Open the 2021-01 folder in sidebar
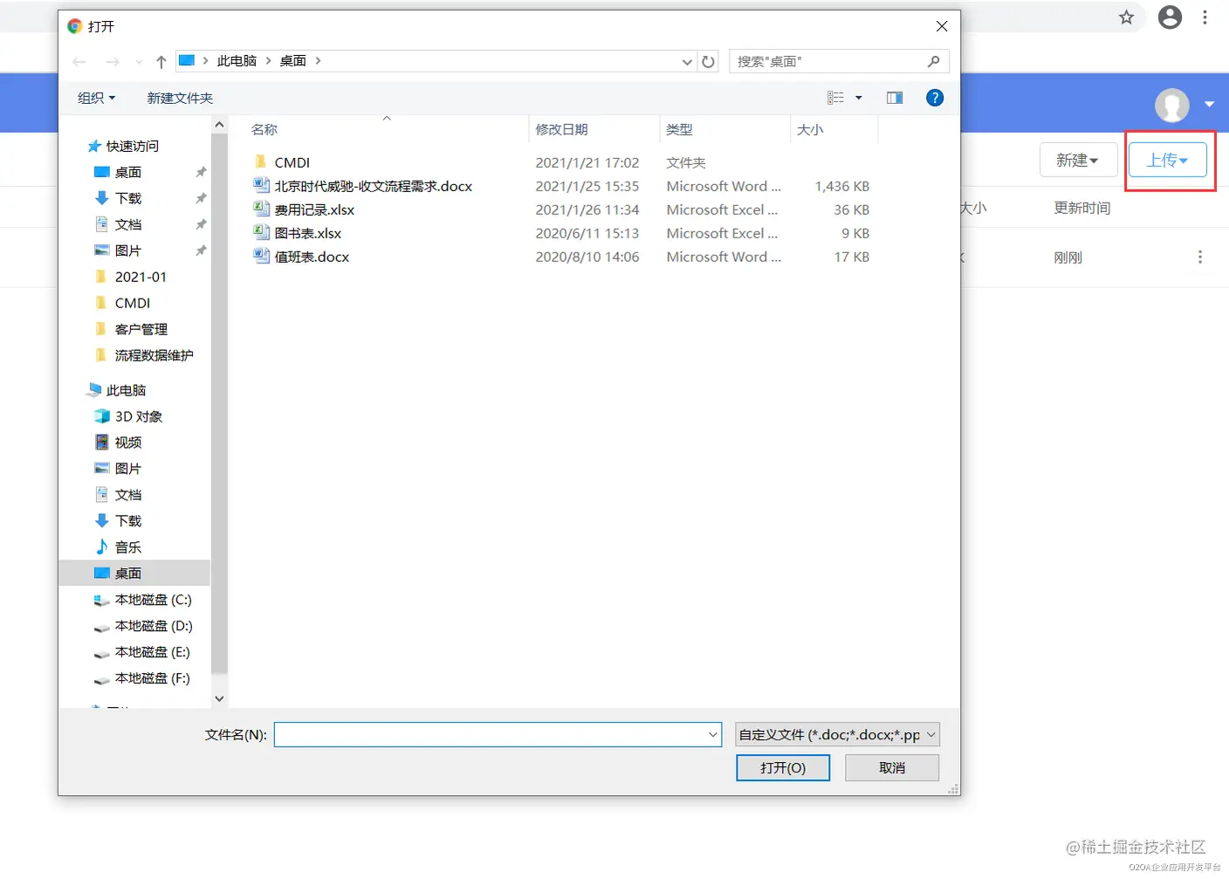 tap(141, 277)
